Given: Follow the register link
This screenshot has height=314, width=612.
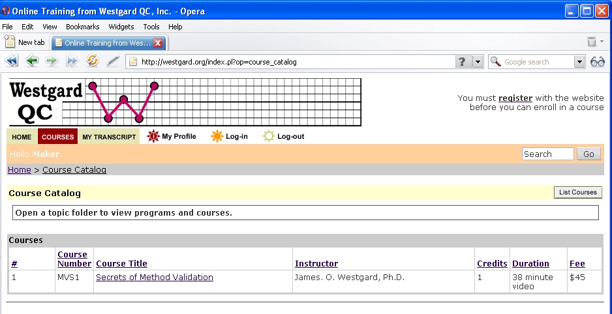Looking at the screenshot, I should [515, 98].
